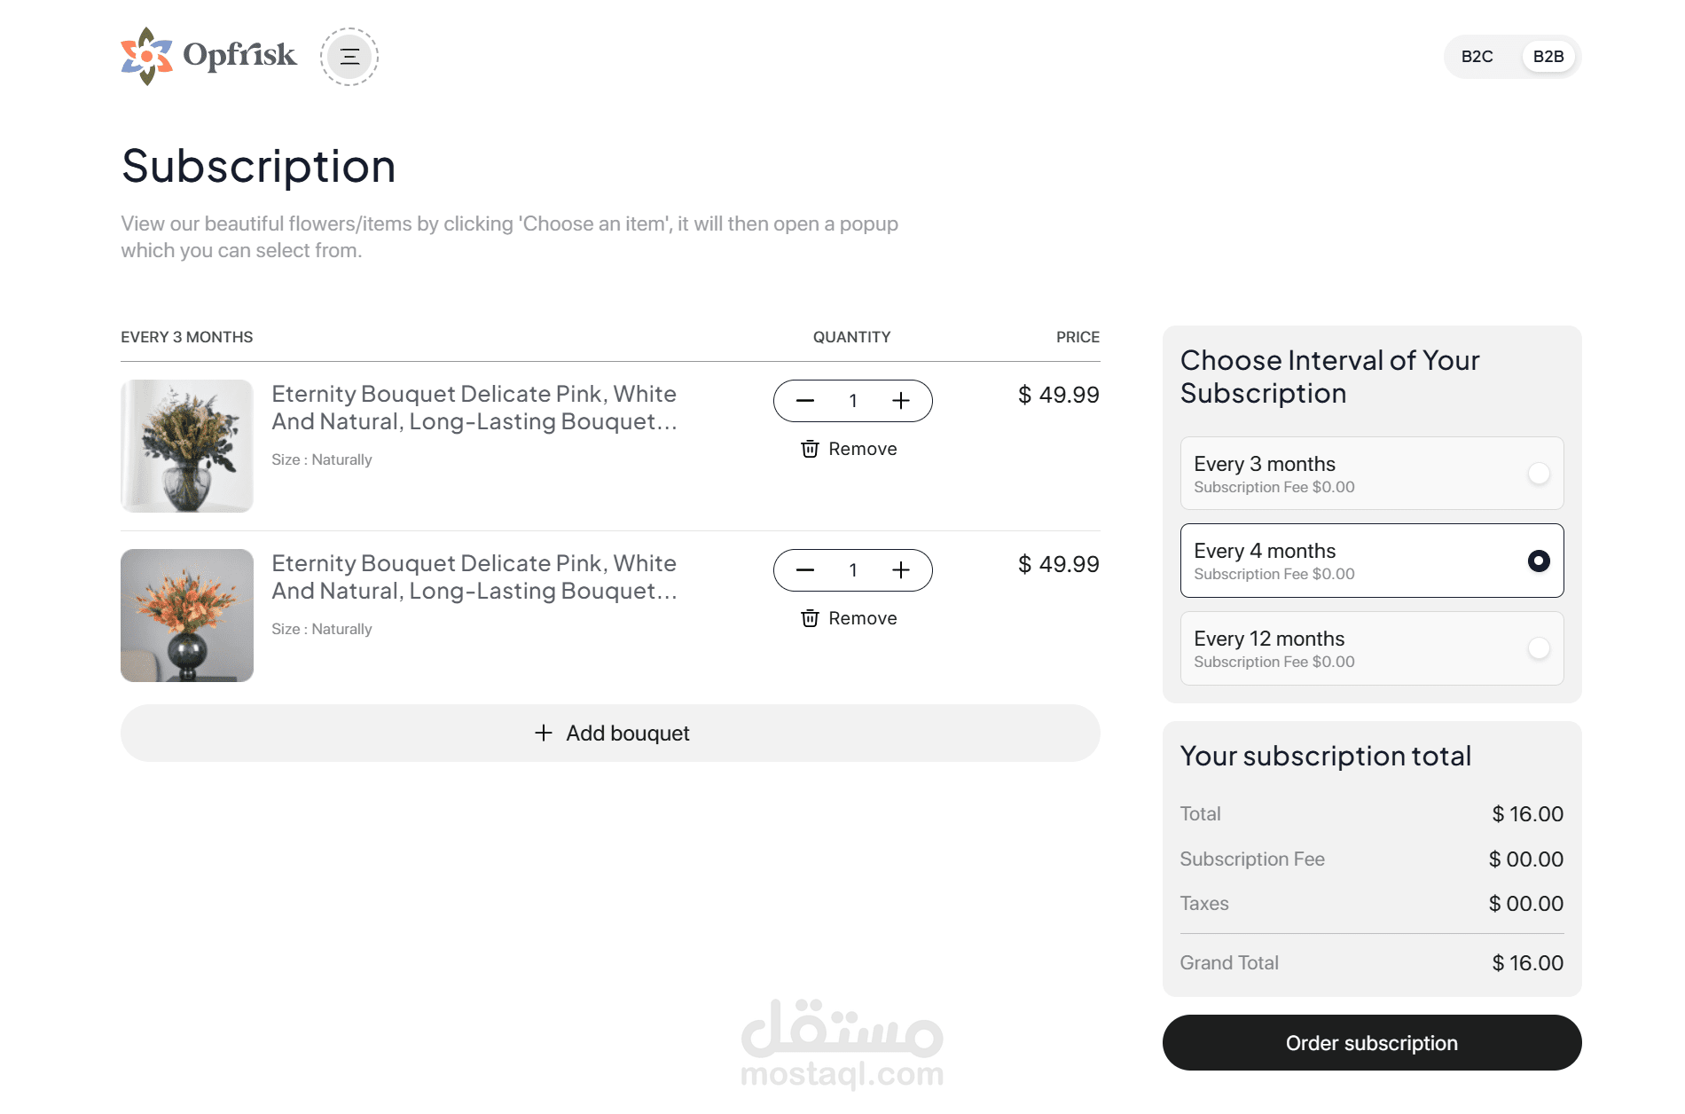1685x1114 pixels.
Task: Click trash icon to remove first bouquet
Action: pos(810,449)
